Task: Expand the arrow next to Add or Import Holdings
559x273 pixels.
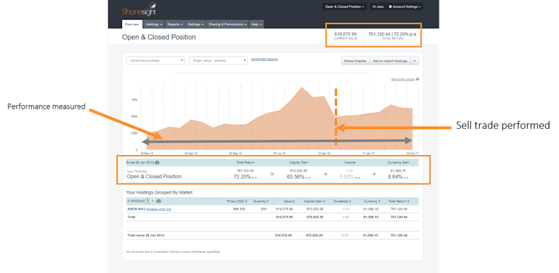Action: point(415,61)
